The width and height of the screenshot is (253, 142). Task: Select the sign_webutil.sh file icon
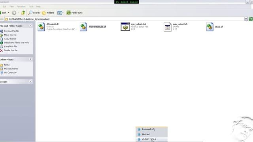(168, 27)
